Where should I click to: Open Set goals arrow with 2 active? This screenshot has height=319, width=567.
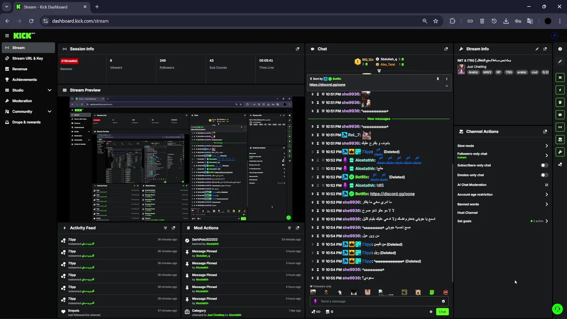pos(546,221)
